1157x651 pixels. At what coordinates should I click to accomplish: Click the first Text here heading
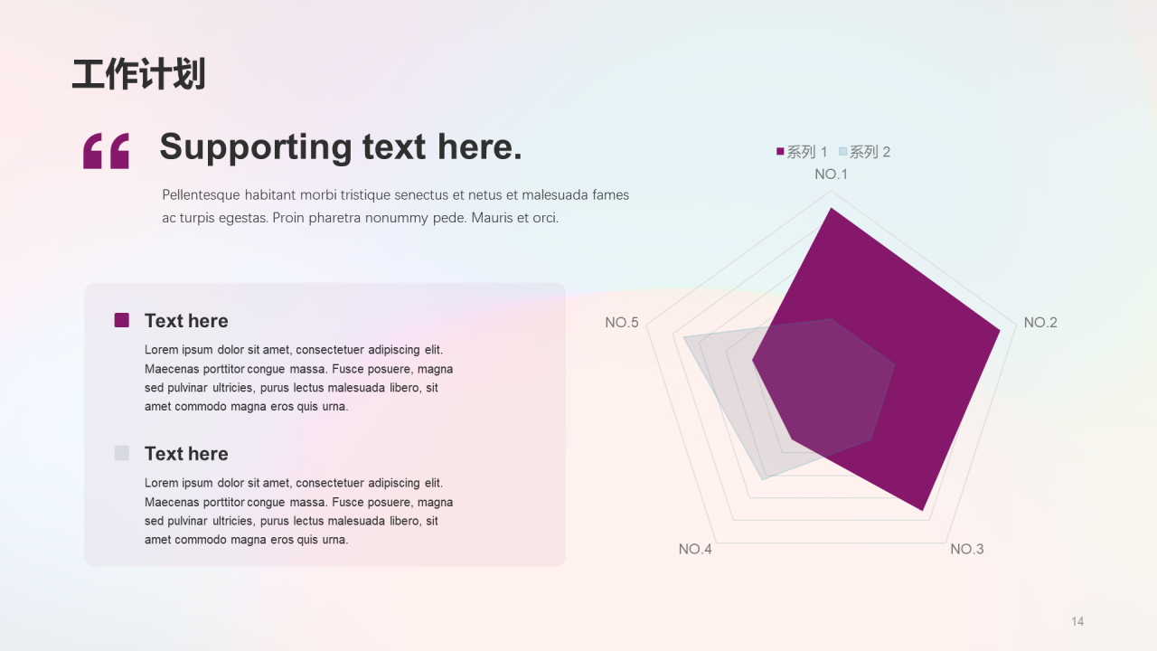tap(186, 321)
